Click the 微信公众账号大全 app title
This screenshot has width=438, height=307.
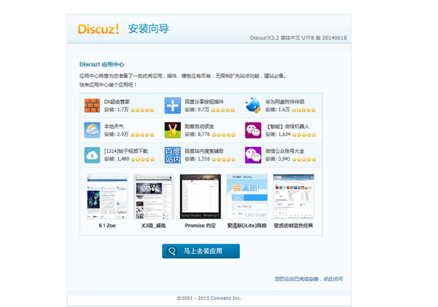coord(285,151)
